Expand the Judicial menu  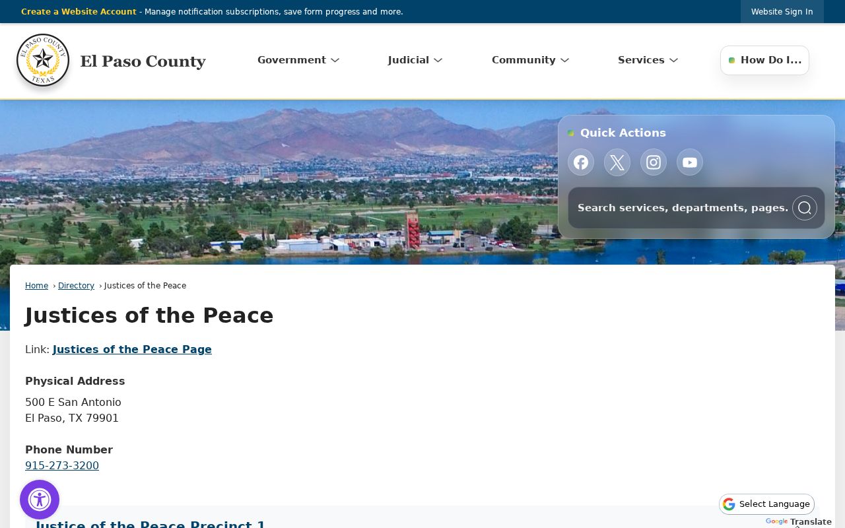coord(415,60)
